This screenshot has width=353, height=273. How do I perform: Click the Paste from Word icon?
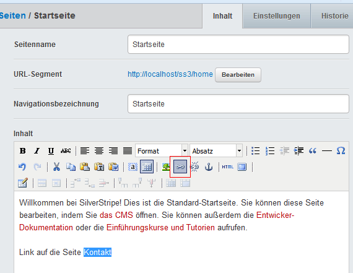113,167
